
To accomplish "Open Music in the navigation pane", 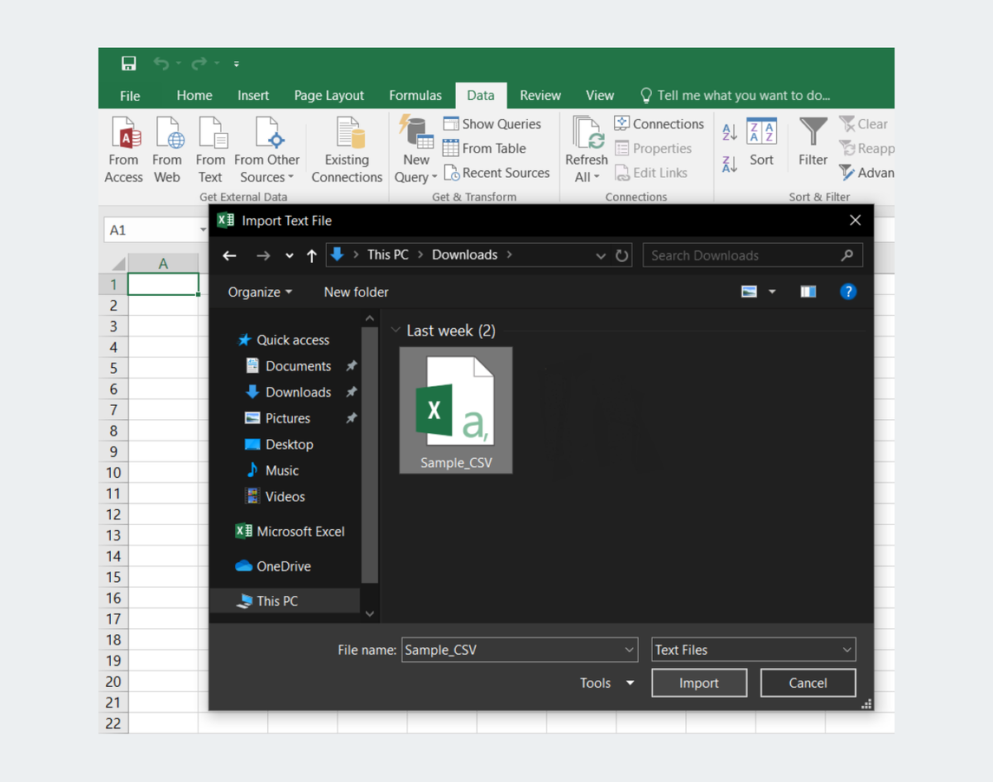I will pyautogui.click(x=272, y=470).
